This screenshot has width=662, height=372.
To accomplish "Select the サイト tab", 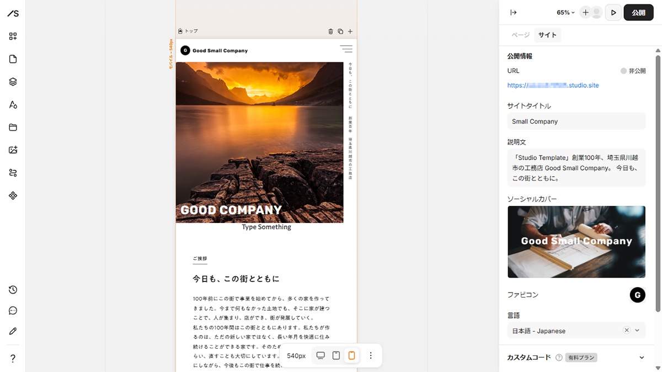I will click(547, 35).
